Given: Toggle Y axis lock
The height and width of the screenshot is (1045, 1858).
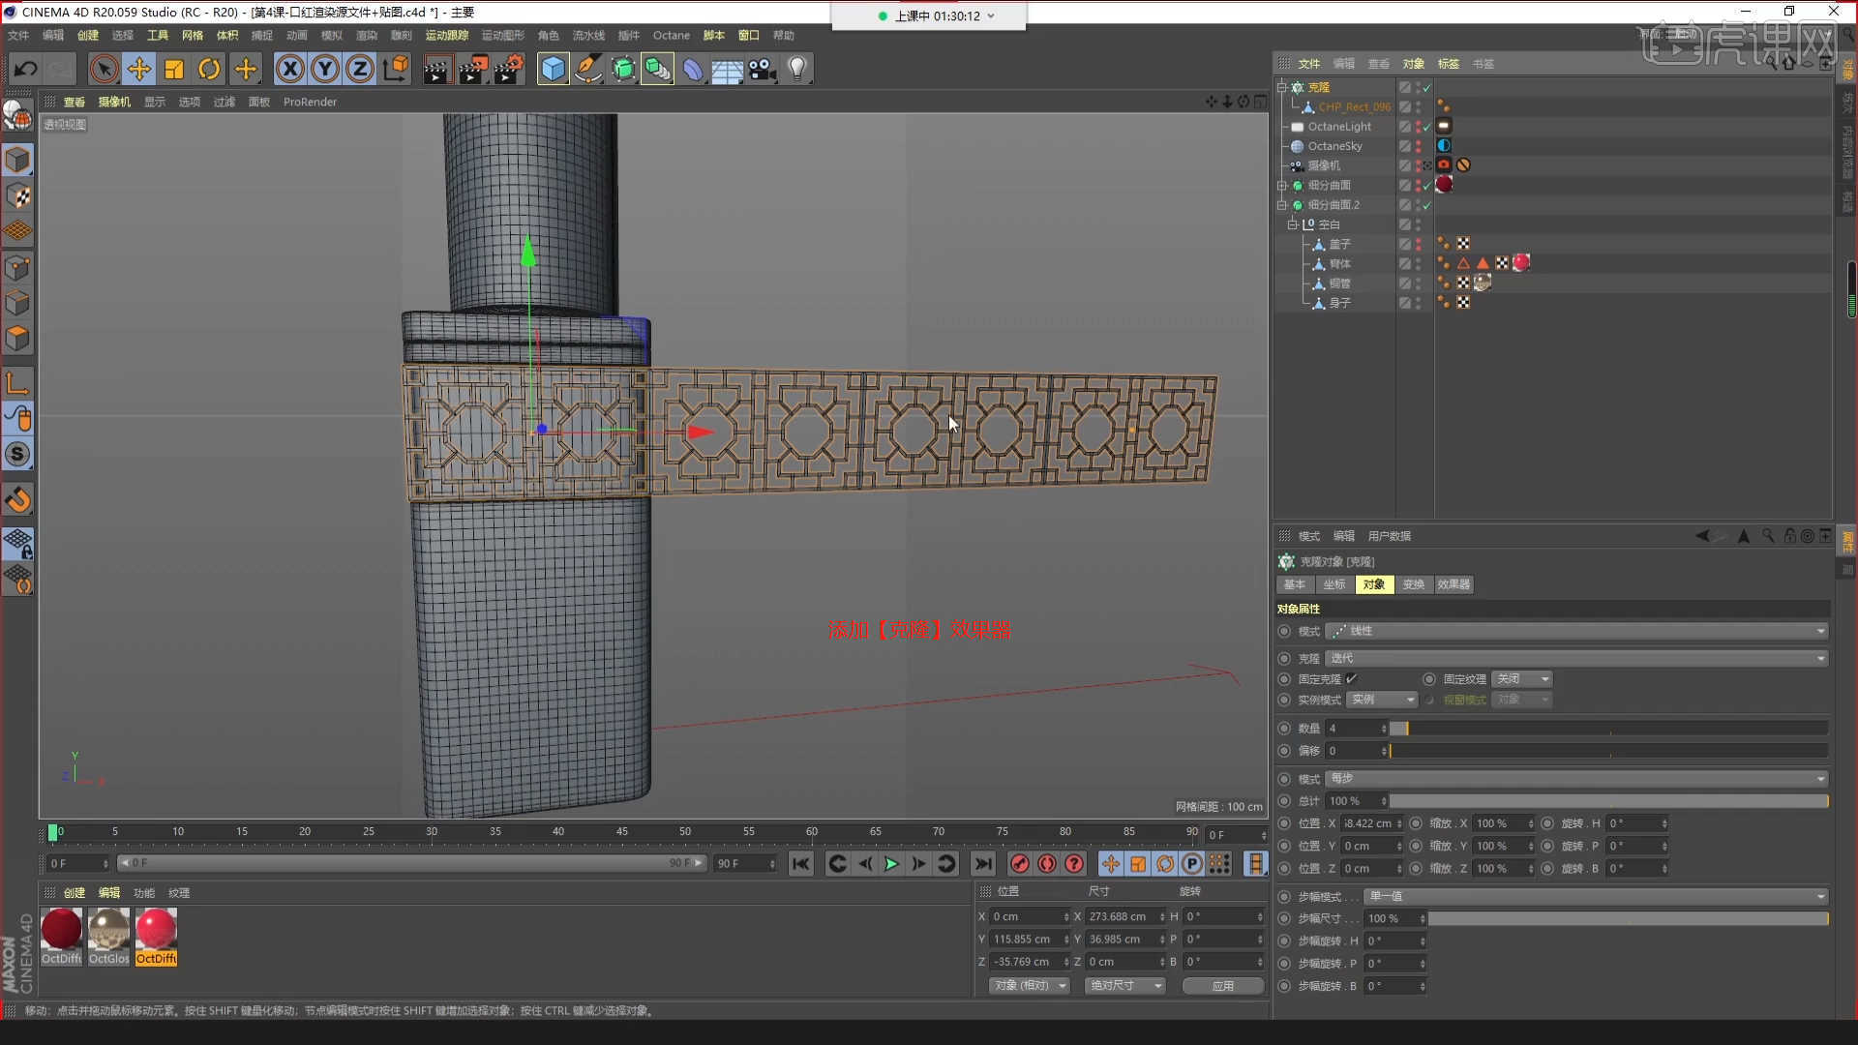Looking at the screenshot, I should pyautogui.click(x=325, y=69).
